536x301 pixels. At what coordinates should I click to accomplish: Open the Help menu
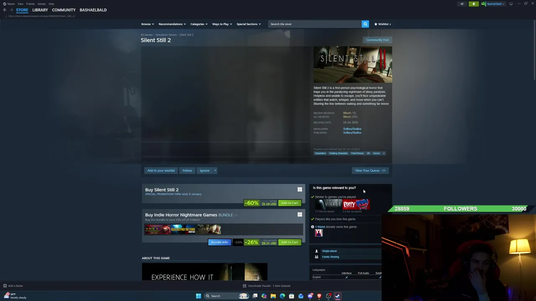[51, 4]
